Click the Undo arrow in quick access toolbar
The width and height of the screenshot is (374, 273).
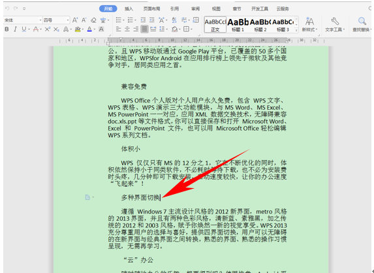(7, 8)
